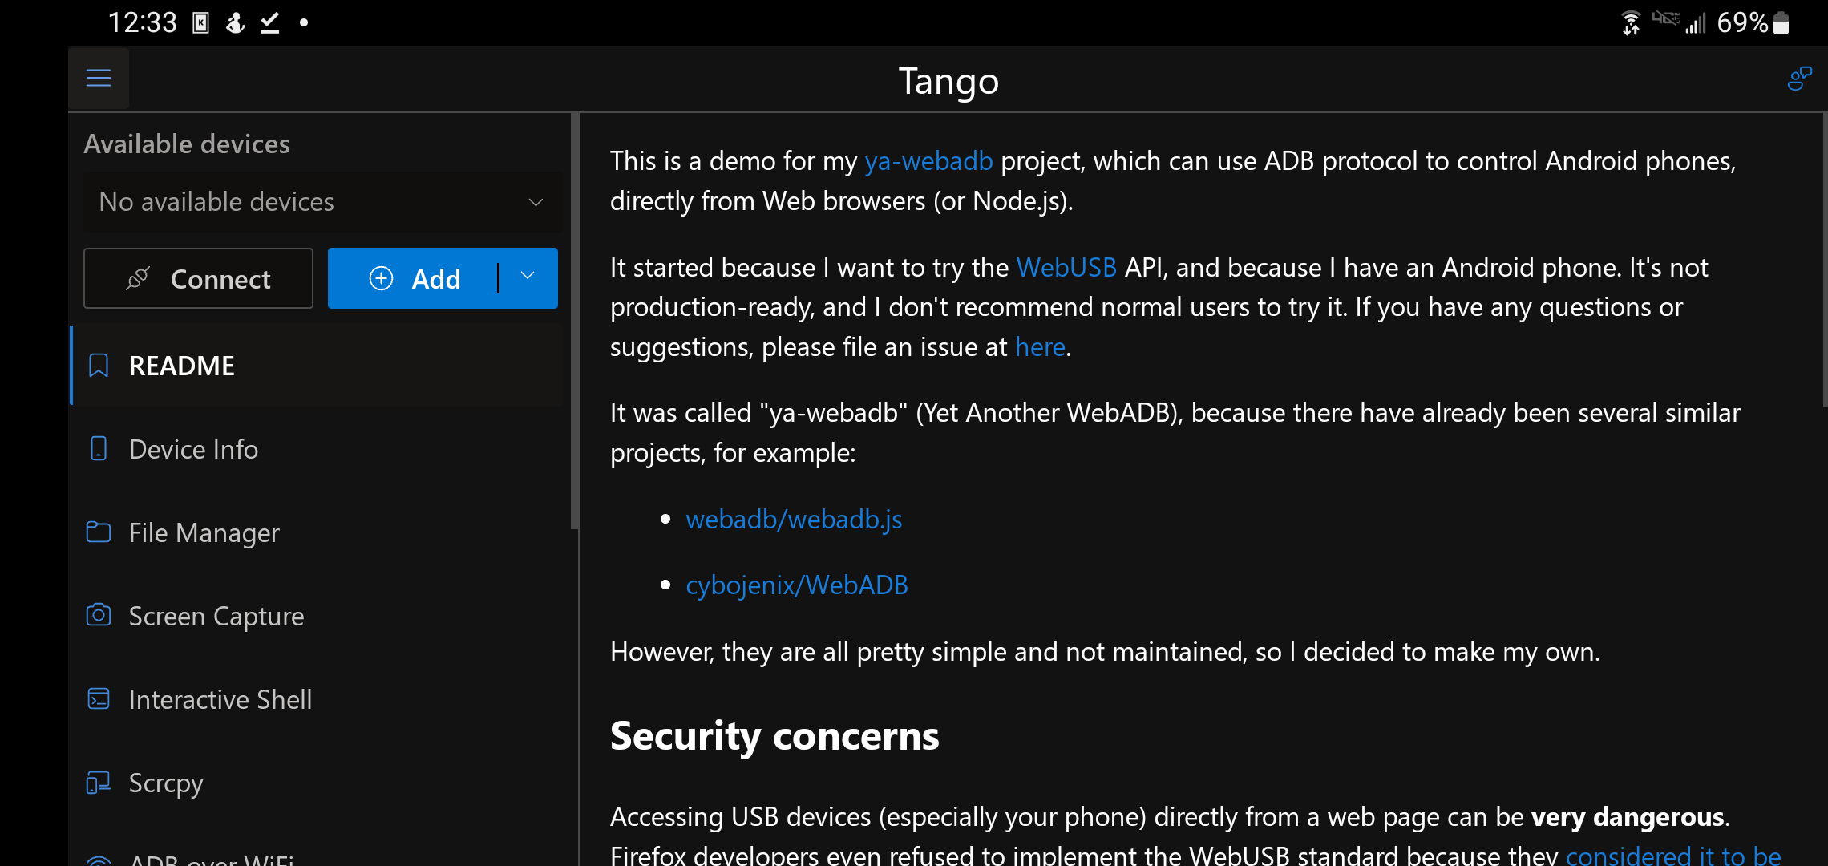
Task: Click the plug icon inside Connect button
Action: point(138,278)
